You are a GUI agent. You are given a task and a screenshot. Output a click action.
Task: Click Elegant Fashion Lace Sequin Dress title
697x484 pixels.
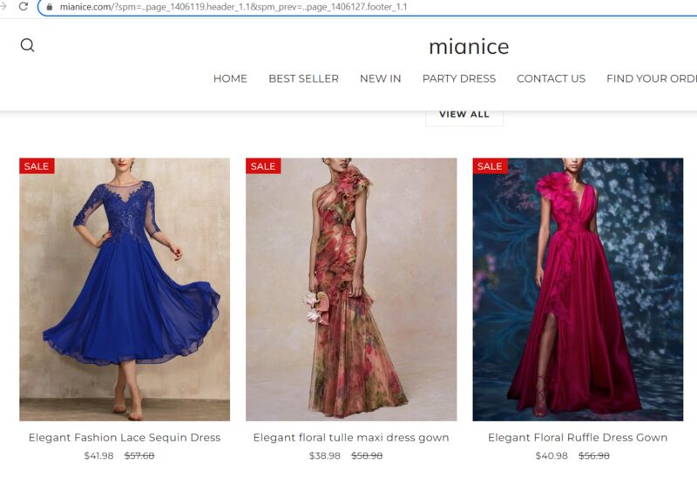tap(125, 437)
